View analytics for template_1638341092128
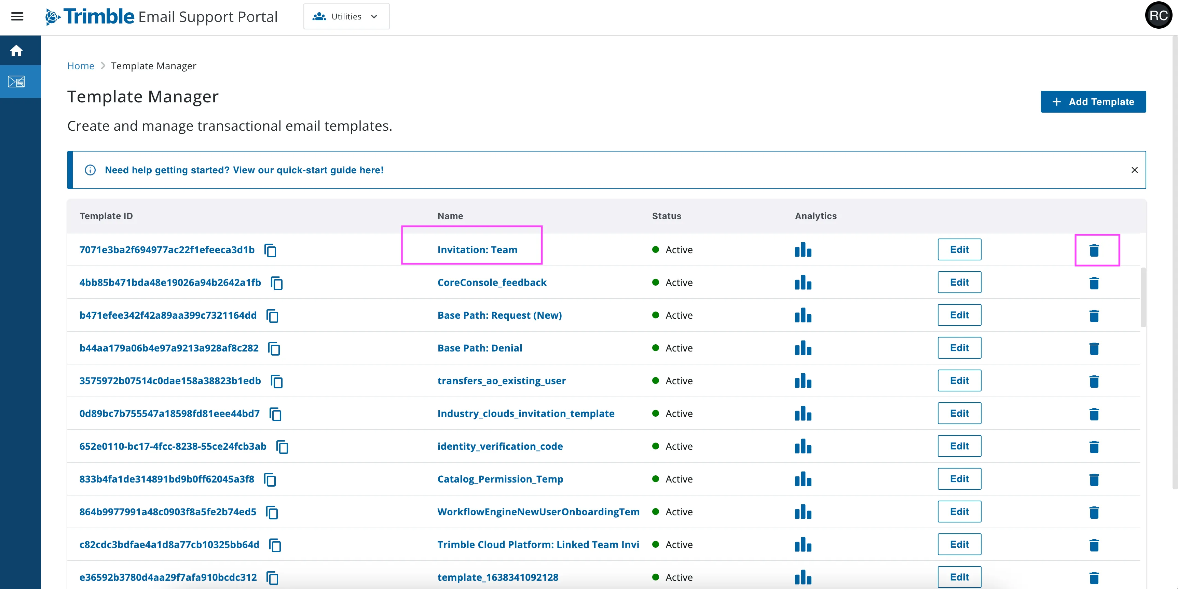 [x=803, y=577]
